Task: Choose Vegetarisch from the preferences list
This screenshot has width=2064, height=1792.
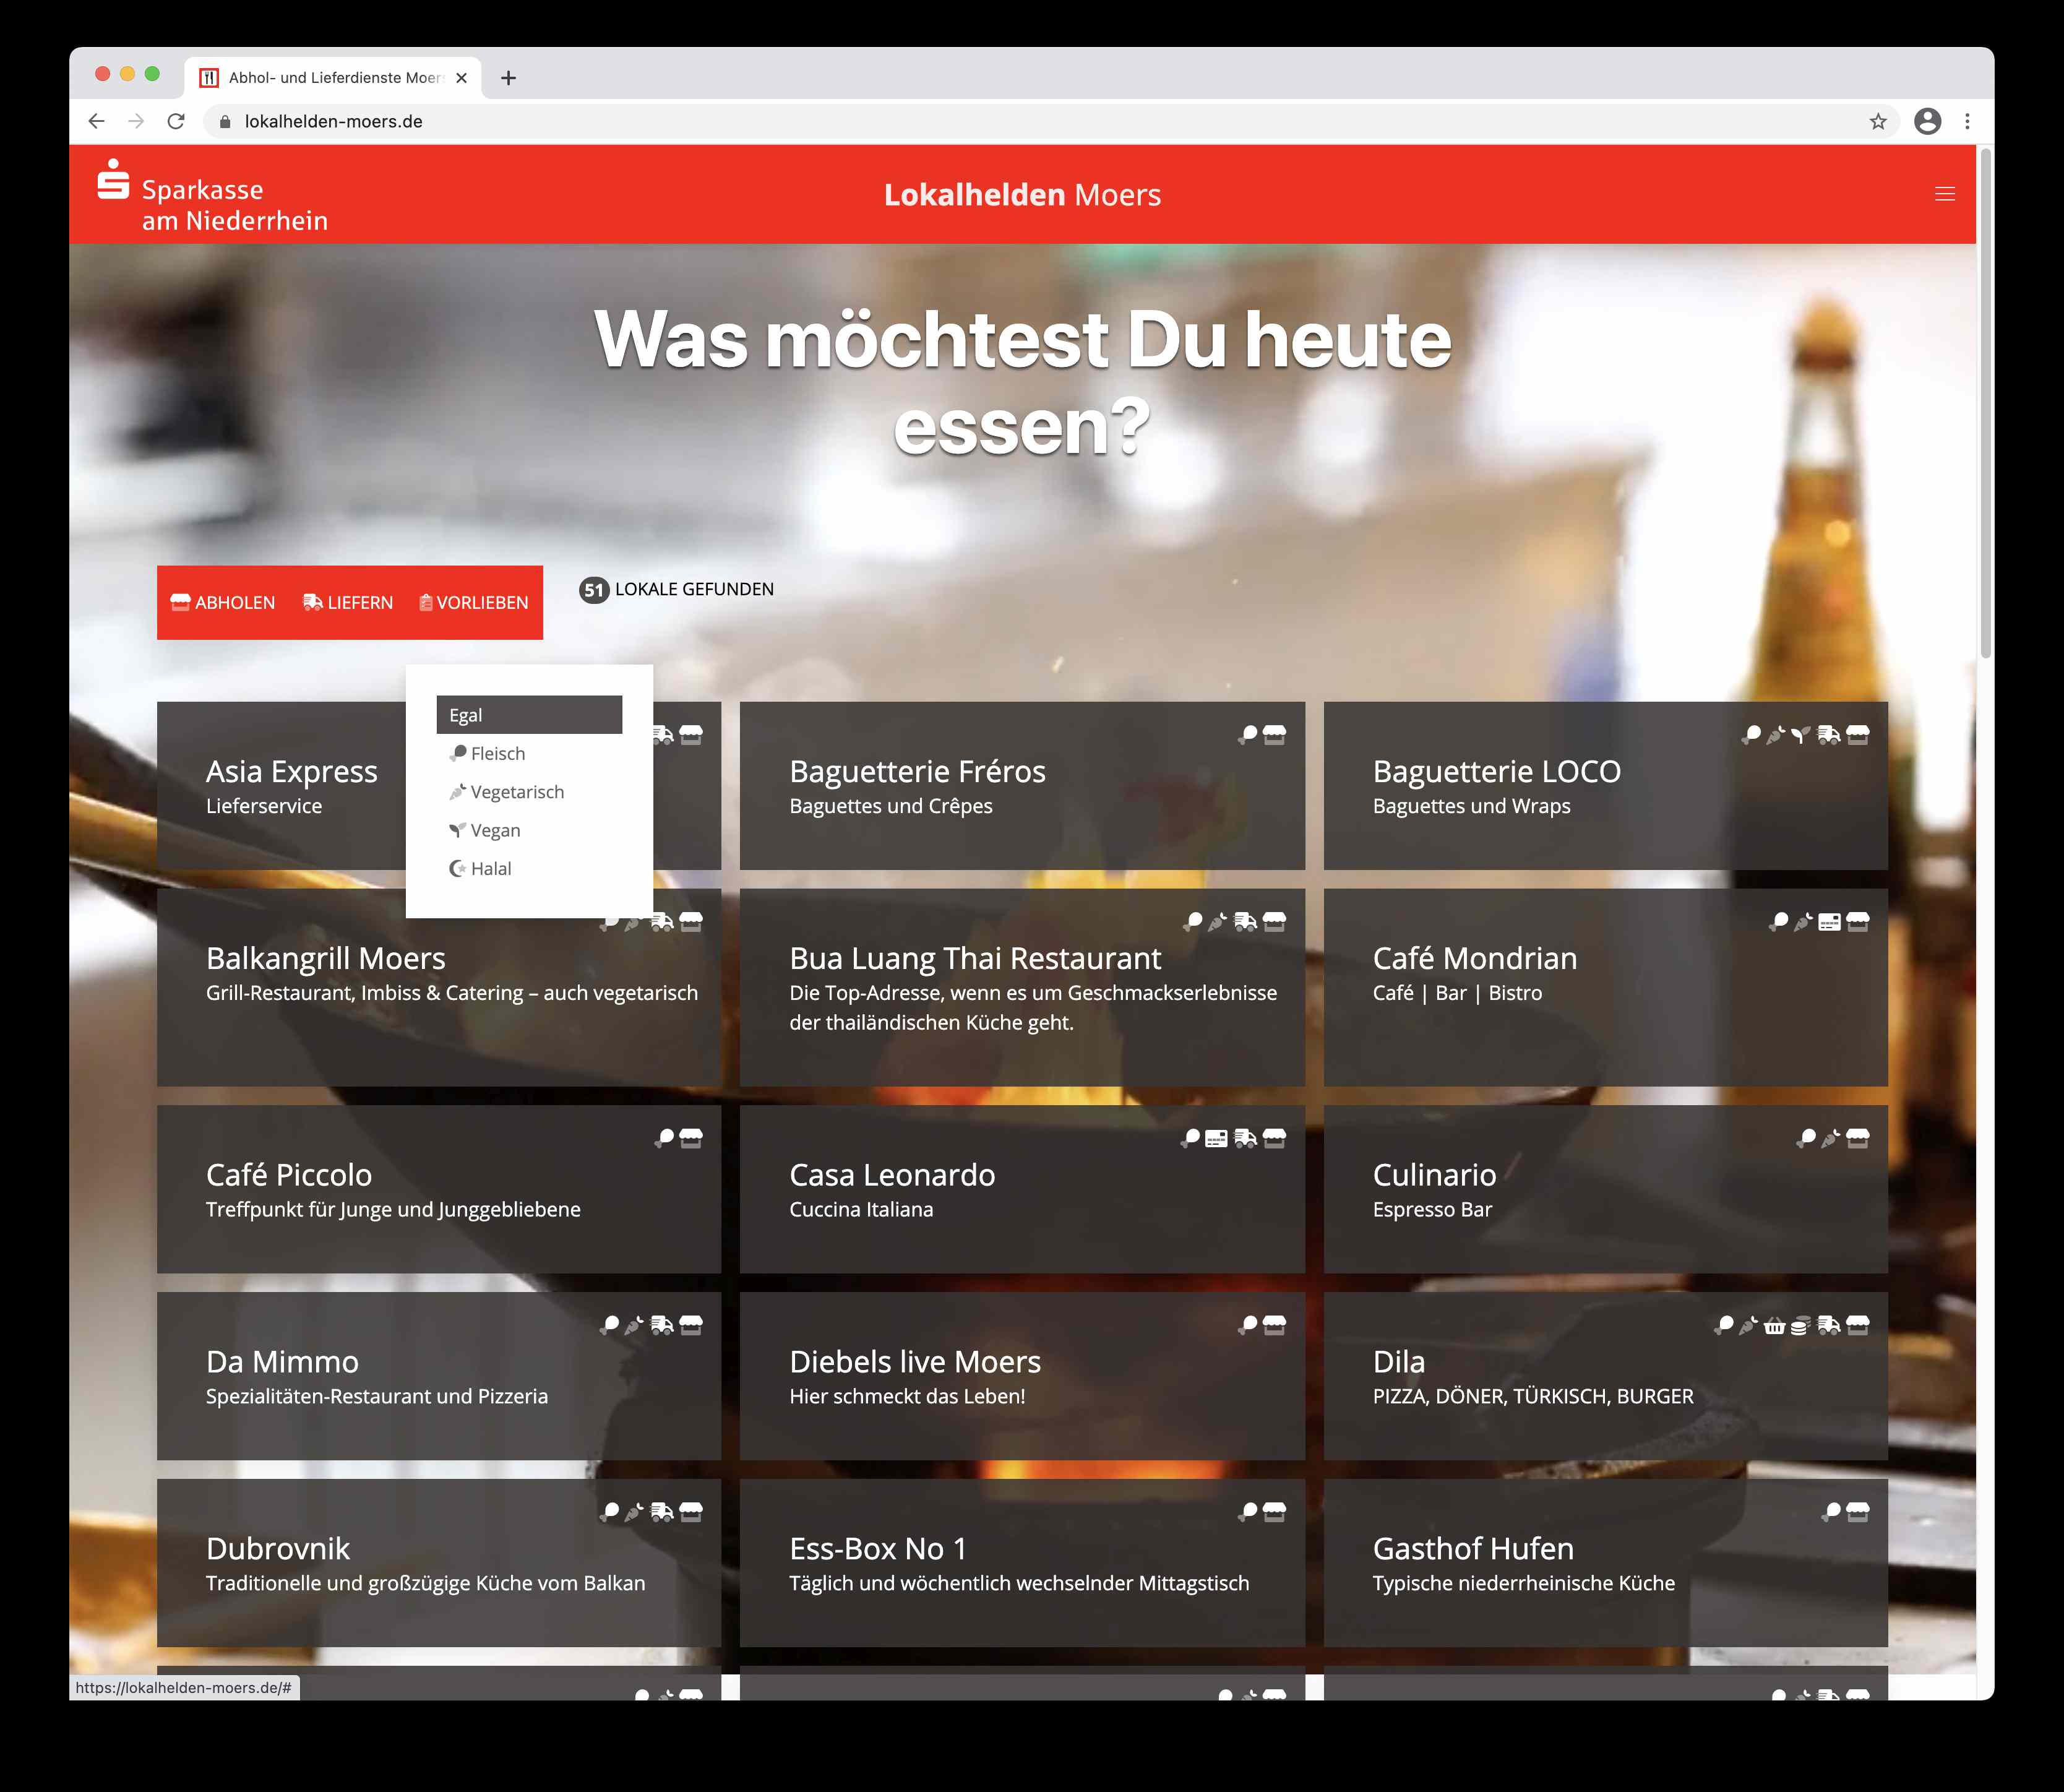Action: pyautogui.click(x=529, y=792)
